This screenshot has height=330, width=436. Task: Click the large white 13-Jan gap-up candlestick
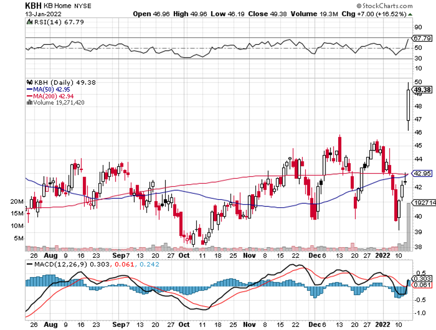(408, 105)
